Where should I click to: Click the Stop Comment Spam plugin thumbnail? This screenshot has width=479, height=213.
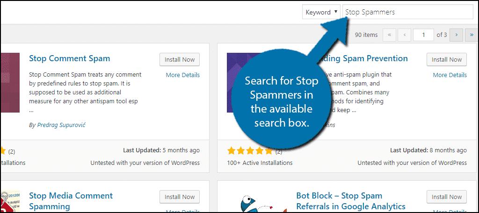[x=10, y=83]
